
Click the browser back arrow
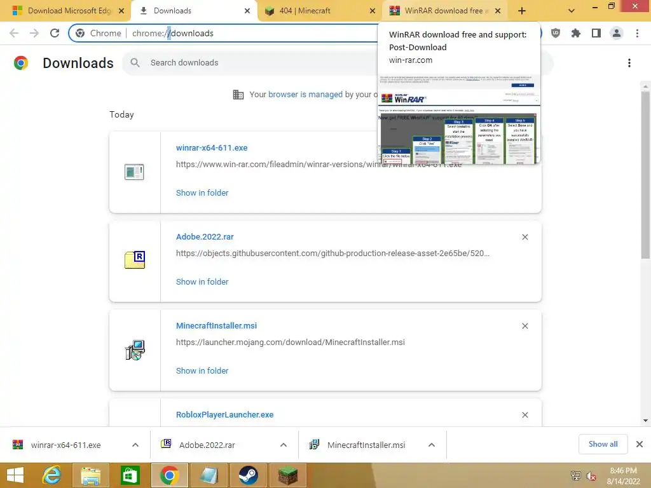(x=14, y=33)
